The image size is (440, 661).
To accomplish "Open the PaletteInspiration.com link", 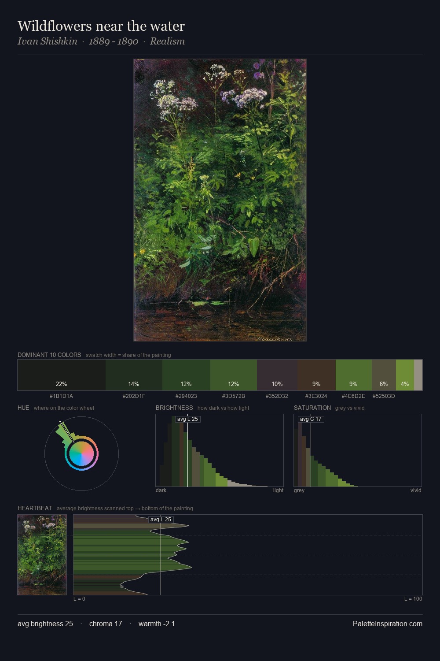I will point(387,624).
